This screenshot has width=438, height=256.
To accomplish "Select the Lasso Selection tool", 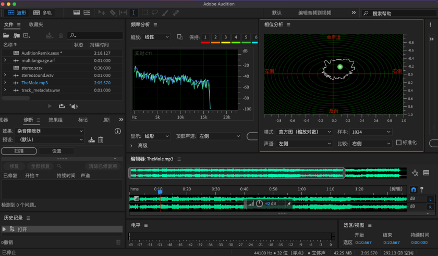I will click(155, 12).
